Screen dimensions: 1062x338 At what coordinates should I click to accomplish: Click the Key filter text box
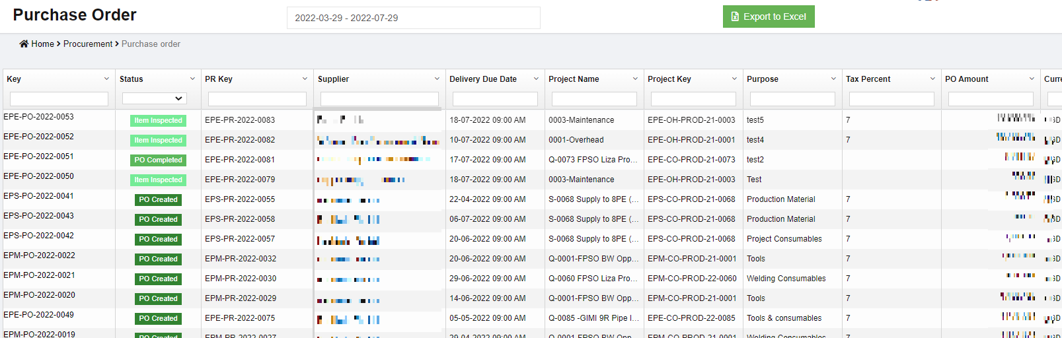(59, 99)
